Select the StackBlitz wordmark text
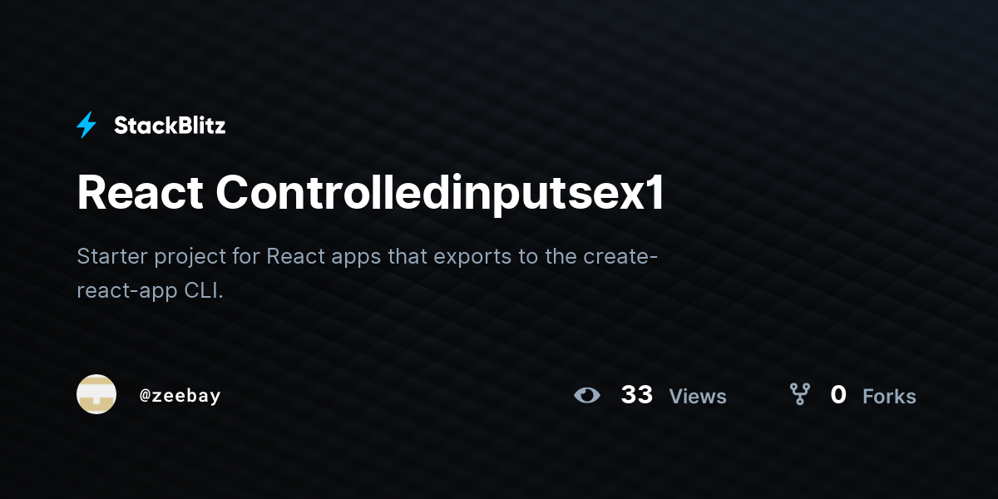The width and height of the screenshot is (998, 499). click(170, 126)
